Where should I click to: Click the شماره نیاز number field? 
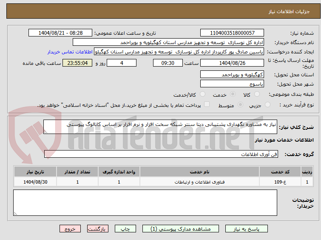(x=232, y=33)
